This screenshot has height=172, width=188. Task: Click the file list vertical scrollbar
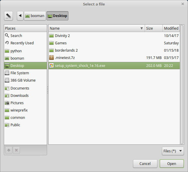coord(182,84)
